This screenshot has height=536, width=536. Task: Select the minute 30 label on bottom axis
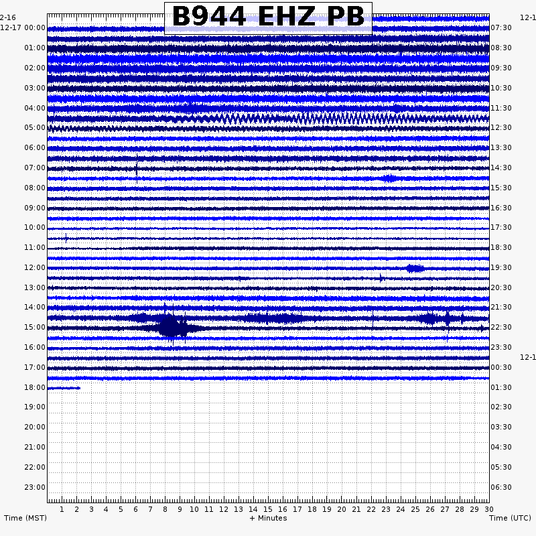pyautogui.click(x=489, y=509)
